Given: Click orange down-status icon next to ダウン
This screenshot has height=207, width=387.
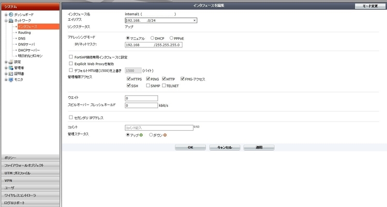Looking at the screenshot, I should coord(165,135).
